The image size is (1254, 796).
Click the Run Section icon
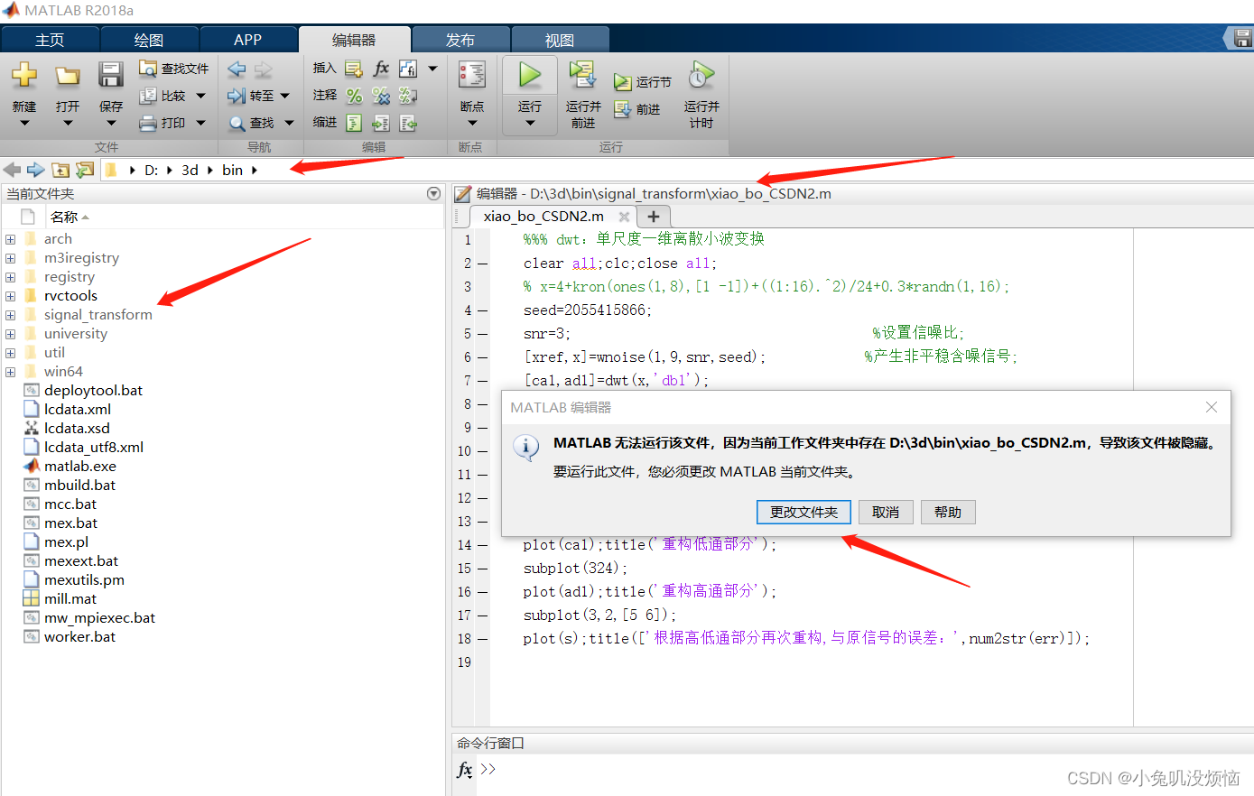click(622, 82)
